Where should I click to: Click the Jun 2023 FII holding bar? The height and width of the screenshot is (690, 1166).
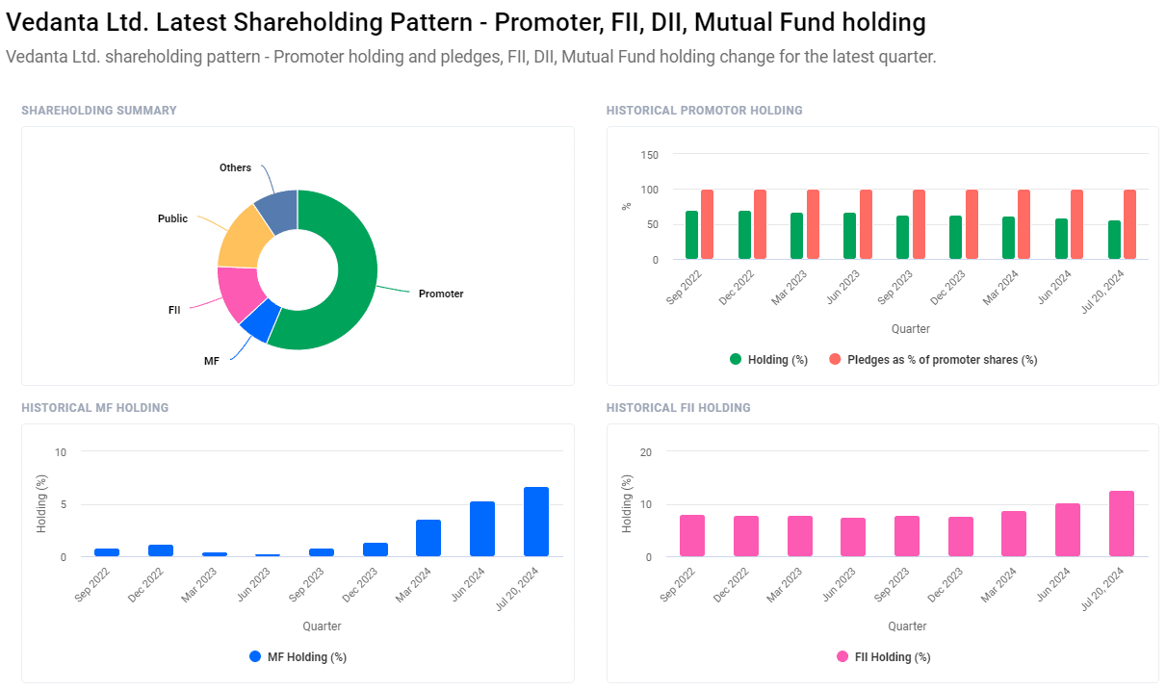point(853,537)
